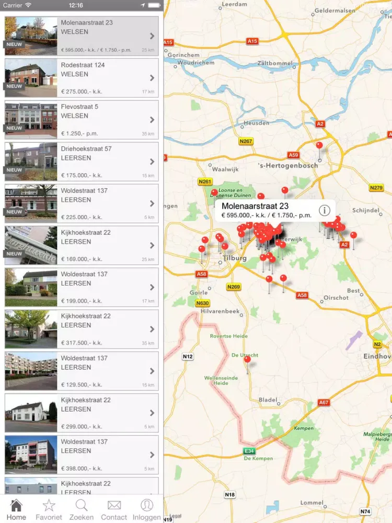Expand Molenaarstraat 23 listing chevron

(152, 36)
